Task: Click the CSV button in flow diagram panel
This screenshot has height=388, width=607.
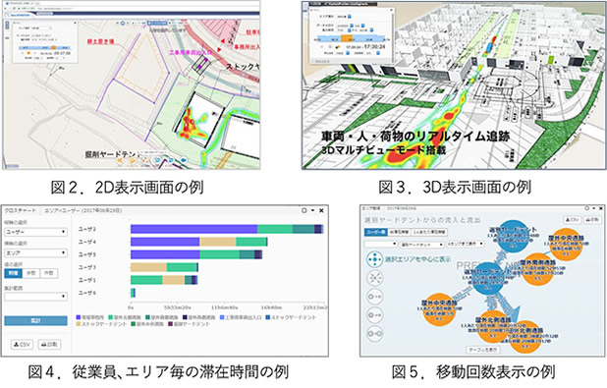Action: (x=572, y=220)
